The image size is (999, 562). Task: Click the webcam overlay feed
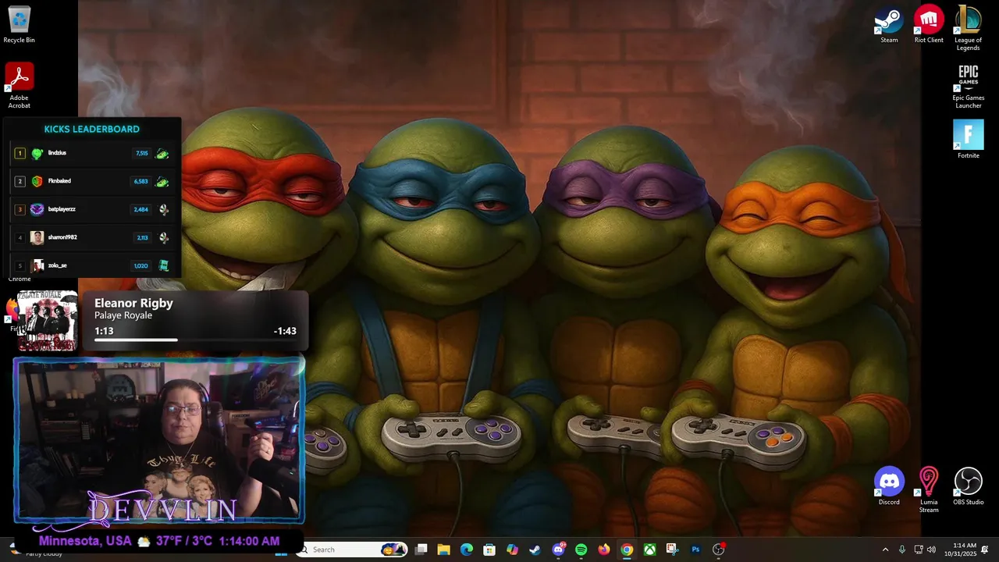(x=158, y=439)
